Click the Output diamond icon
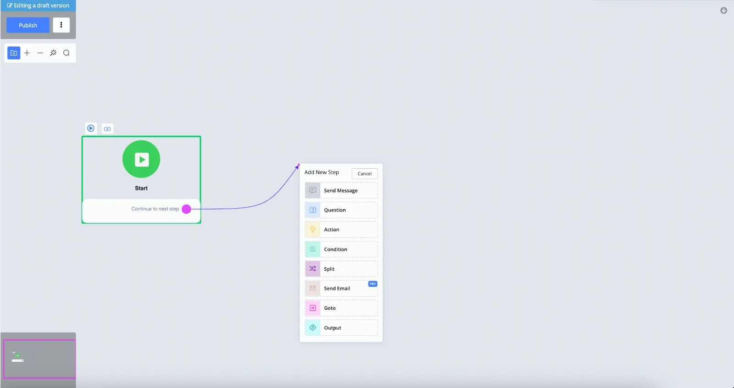The height and width of the screenshot is (388, 734). coord(313,328)
